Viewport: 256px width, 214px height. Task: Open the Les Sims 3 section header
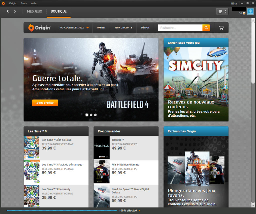point(56,131)
